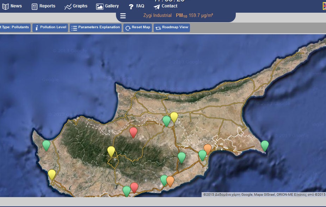Click the yellow marker near Nicosia
This screenshot has width=326, height=207.
coord(174,117)
